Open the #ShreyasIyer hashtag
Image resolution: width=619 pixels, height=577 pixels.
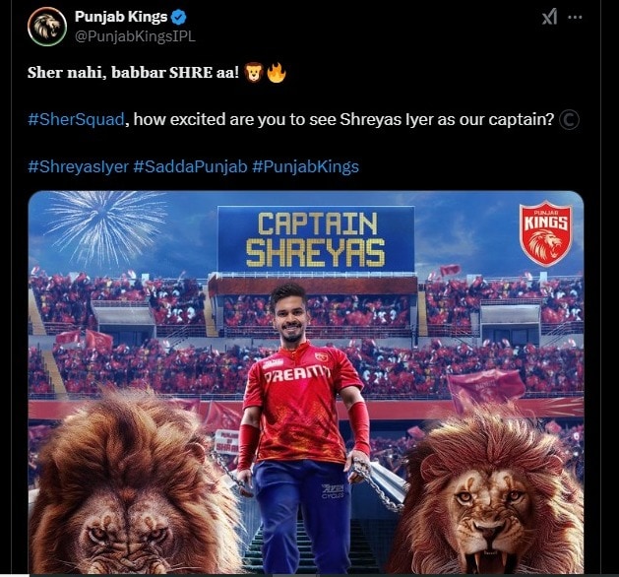79,166
